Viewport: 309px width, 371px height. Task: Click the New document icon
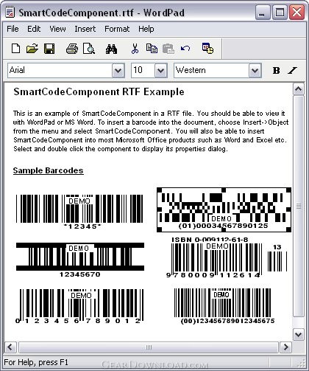(16, 49)
